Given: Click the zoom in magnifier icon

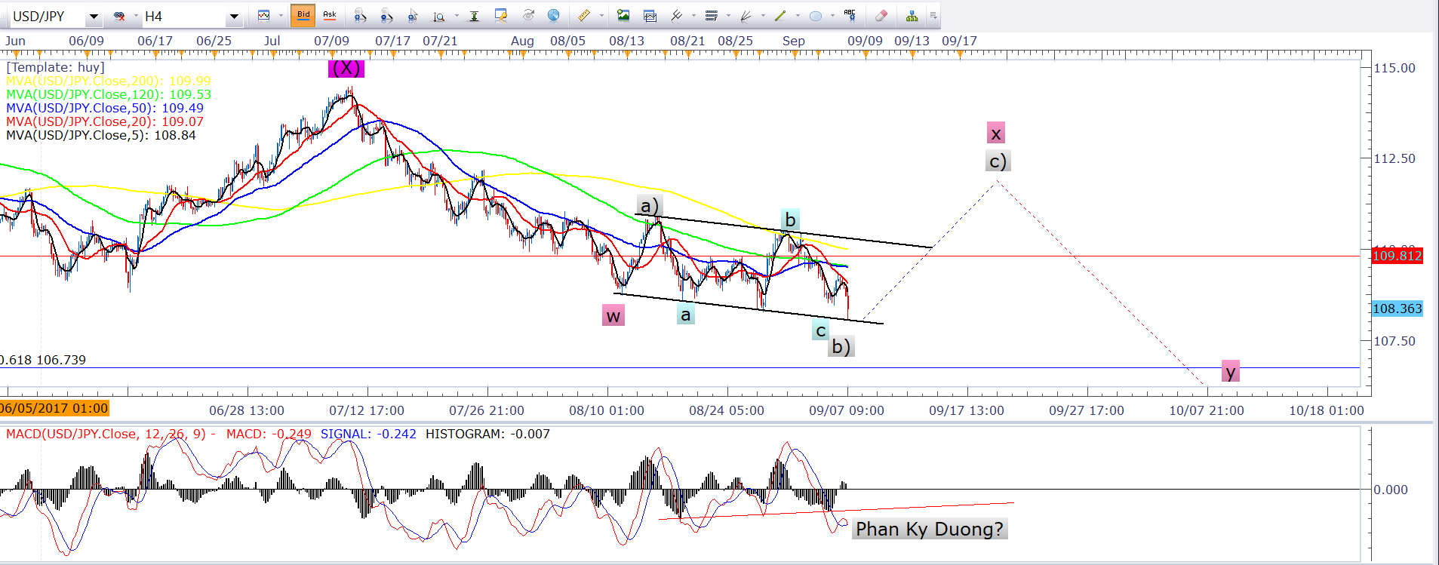Looking at the screenshot, I should [x=360, y=16].
